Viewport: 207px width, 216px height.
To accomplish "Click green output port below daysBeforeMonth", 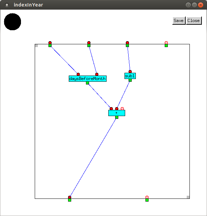I will click(x=87, y=83).
